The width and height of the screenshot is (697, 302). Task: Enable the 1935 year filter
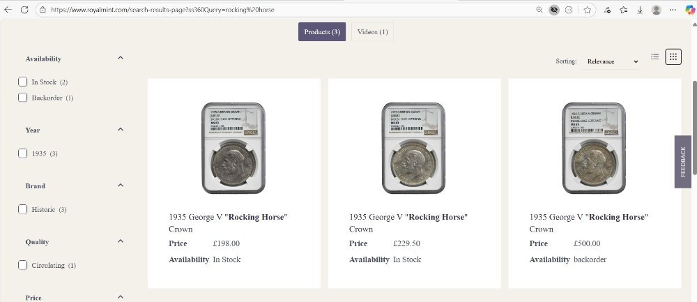point(23,153)
